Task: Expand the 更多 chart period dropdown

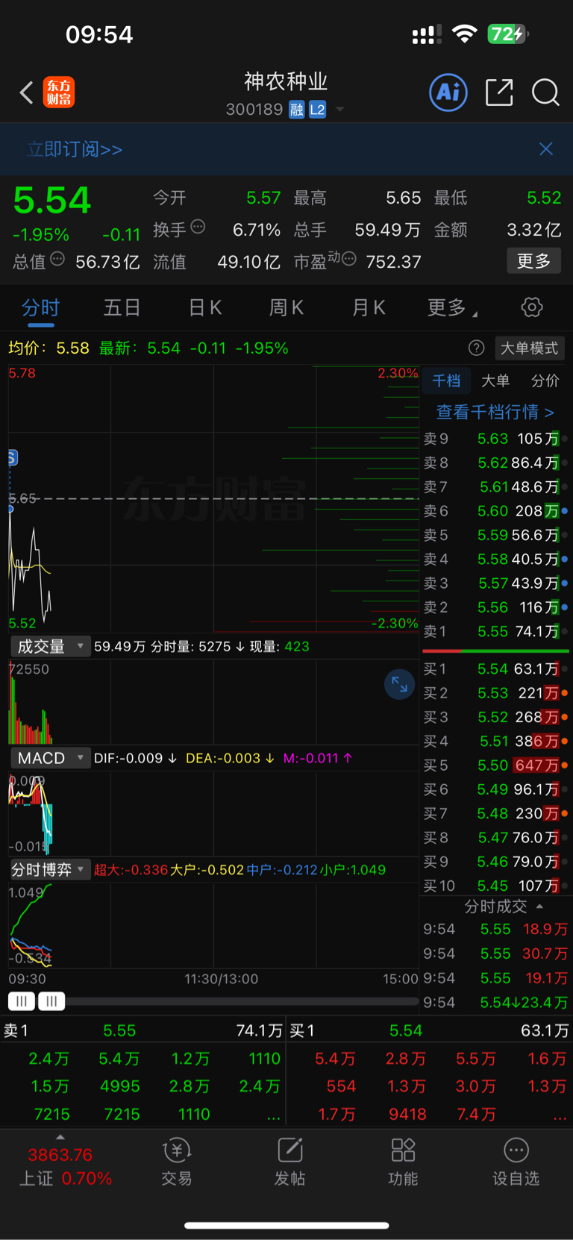Action: (x=452, y=307)
